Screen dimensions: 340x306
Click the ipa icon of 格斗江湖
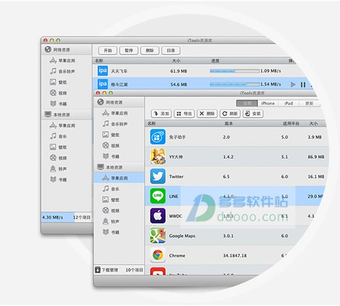point(103,84)
